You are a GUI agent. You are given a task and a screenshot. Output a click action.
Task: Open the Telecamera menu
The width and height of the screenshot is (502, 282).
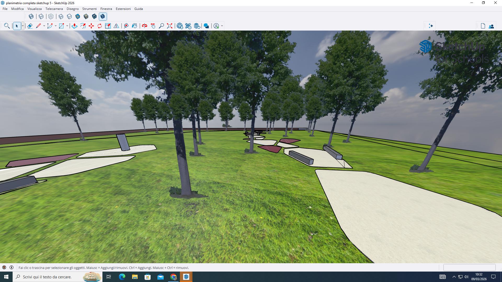click(54, 9)
